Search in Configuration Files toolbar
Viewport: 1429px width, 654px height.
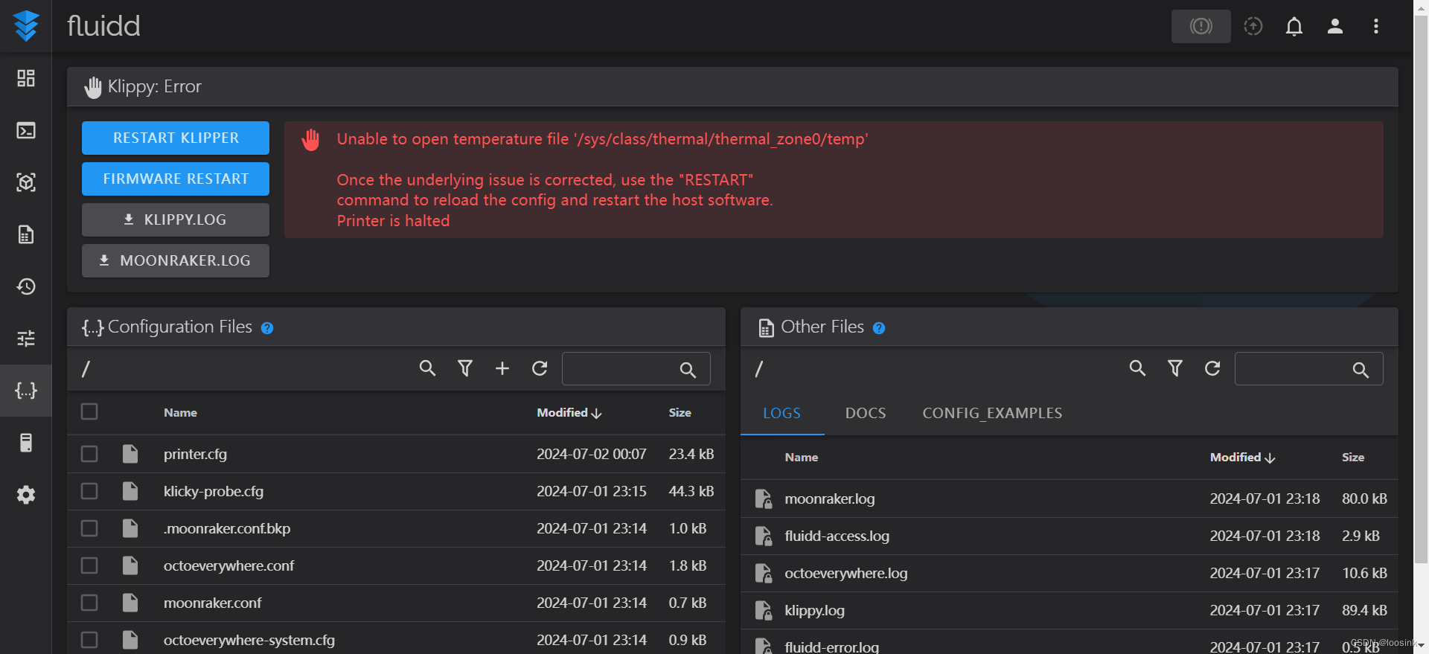tap(427, 368)
